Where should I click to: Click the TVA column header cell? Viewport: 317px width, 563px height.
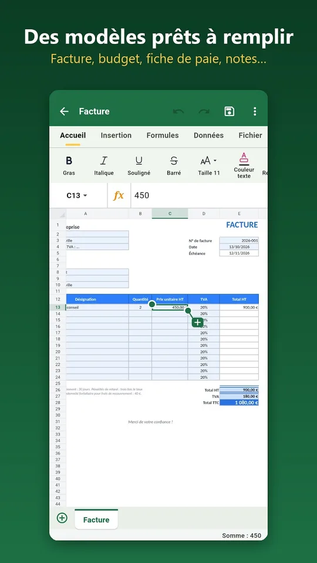click(204, 299)
